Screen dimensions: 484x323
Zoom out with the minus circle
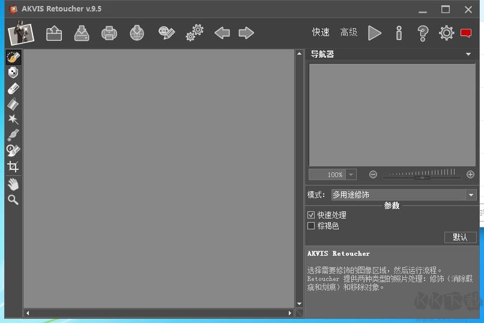pos(373,175)
